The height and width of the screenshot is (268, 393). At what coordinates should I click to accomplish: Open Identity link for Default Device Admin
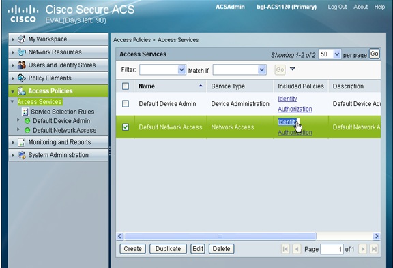point(287,99)
